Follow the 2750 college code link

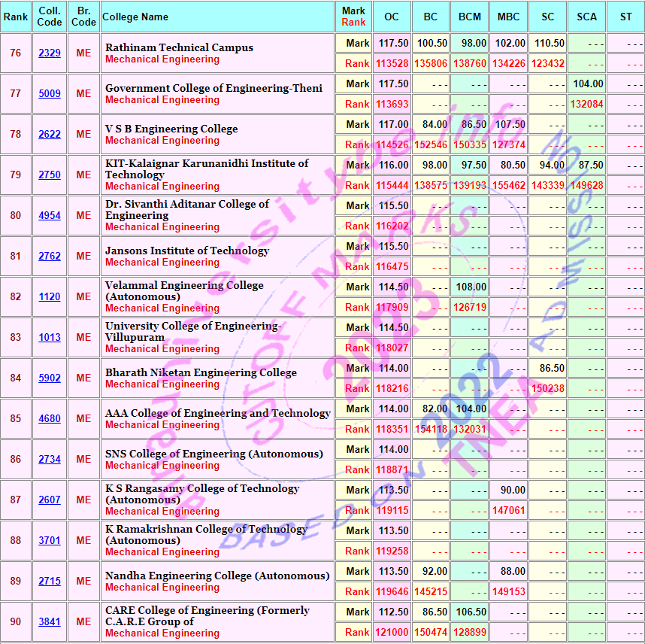click(x=50, y=175)
